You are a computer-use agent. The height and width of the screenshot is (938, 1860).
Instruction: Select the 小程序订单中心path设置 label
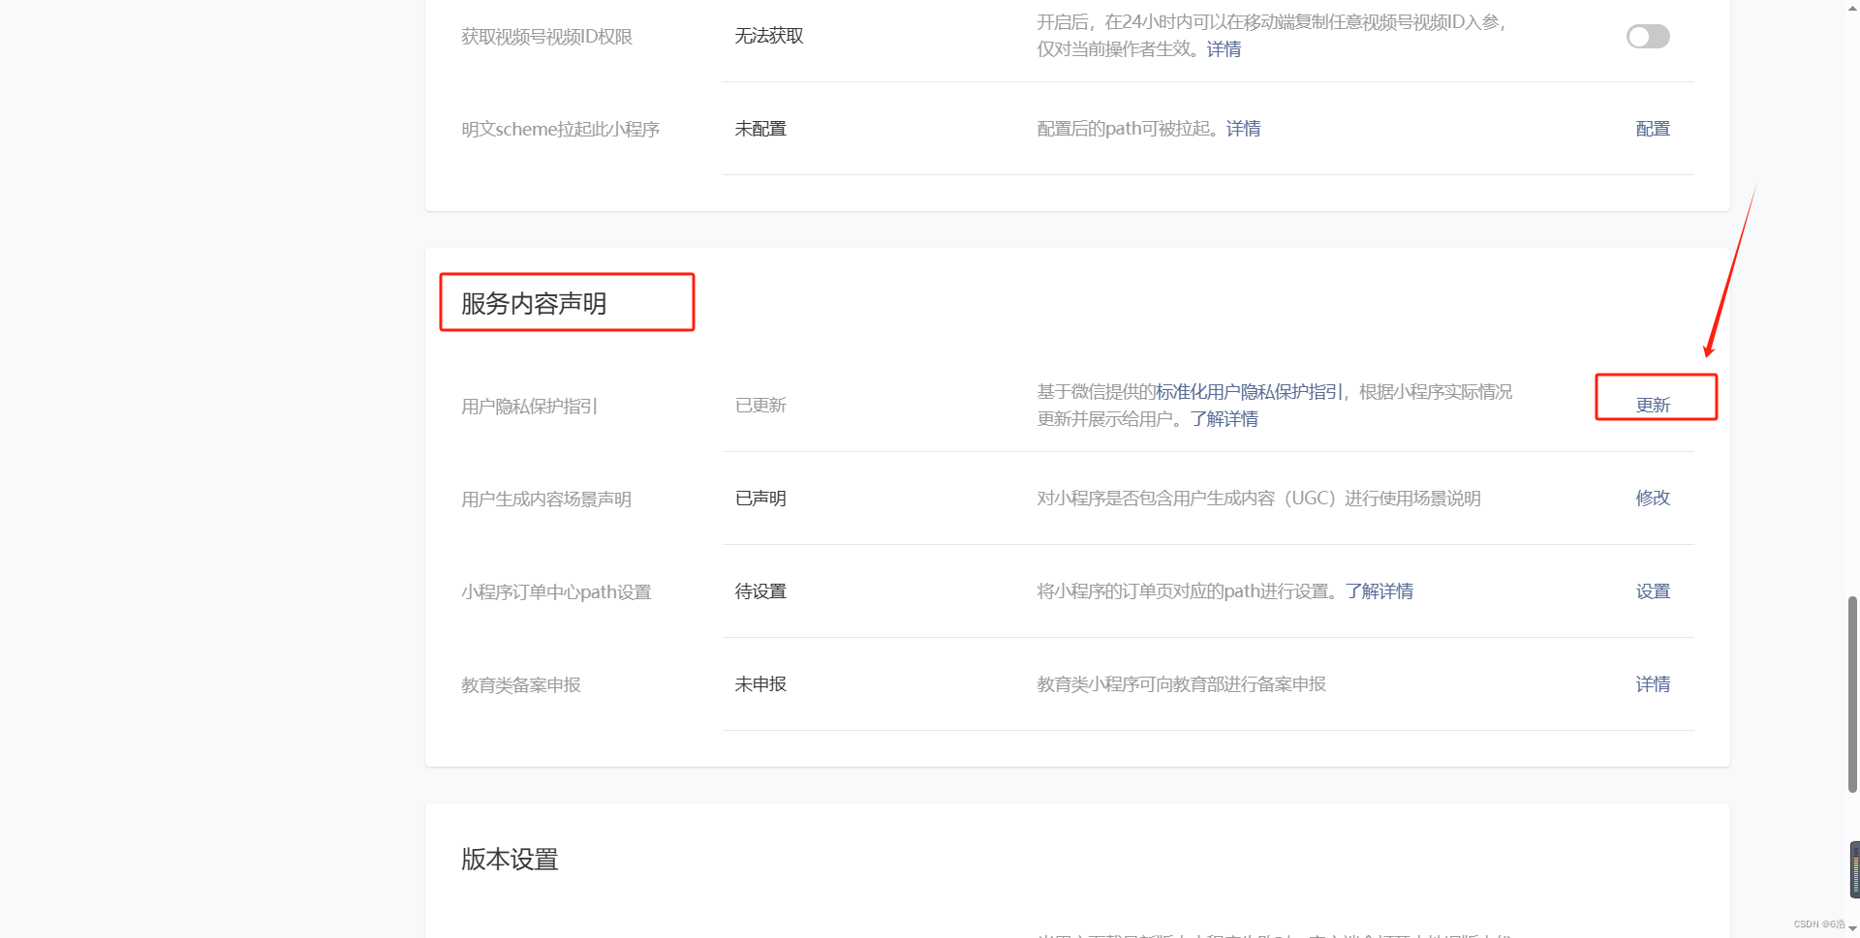(556, 592)
